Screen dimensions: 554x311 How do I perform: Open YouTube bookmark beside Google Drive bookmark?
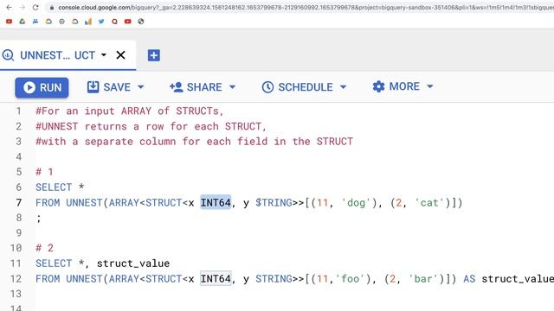coord(9,22)
